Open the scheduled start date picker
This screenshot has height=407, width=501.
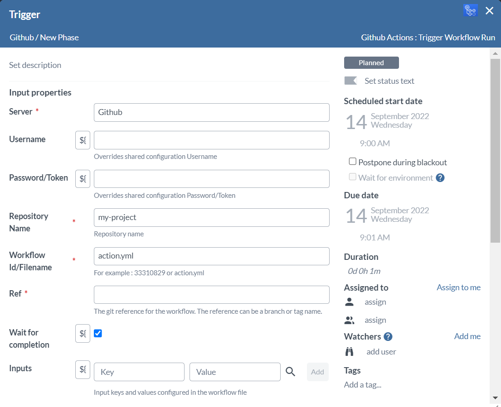387,121
